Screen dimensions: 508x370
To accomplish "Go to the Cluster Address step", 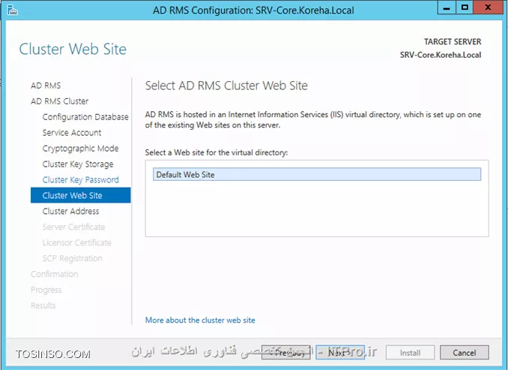I will point(70,211).
